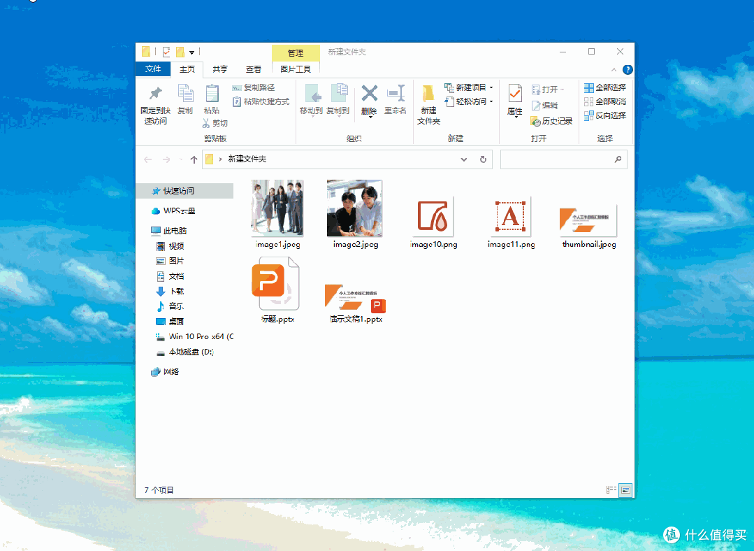The image size is (754, 551).
Task: Click Properties icon in quick access toolbar
Action: pos(166,52)
